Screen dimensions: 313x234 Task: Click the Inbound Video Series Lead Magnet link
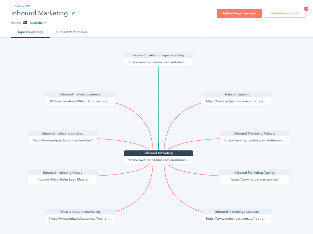[62, 179]
